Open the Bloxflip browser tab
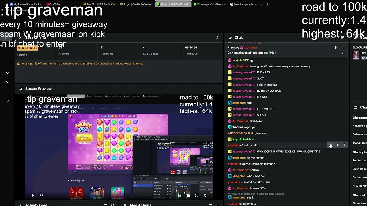The width and height of the screenshot is (367, 206). (100, 4)
